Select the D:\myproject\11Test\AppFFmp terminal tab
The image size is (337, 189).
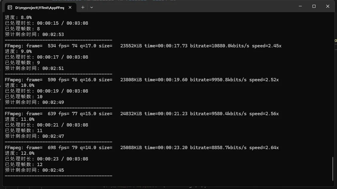click(x=40, y=7)
